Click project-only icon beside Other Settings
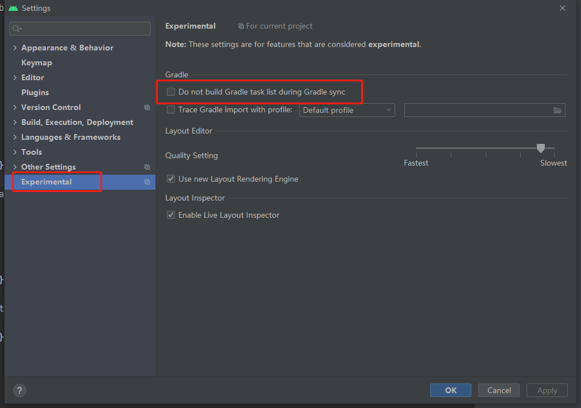 (x=147, y=167)
